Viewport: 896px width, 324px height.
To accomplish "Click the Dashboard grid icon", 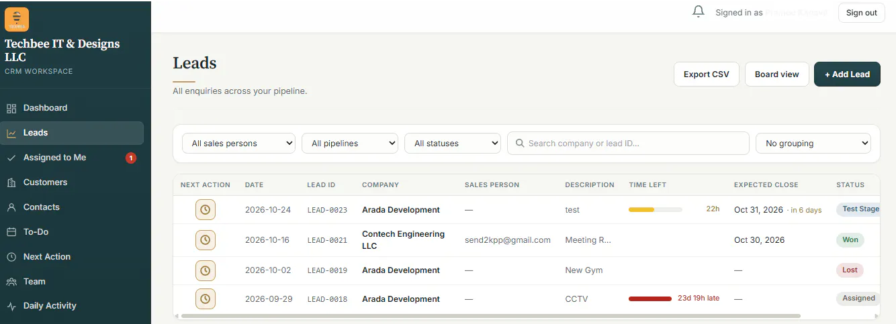I will coord(11,108).
